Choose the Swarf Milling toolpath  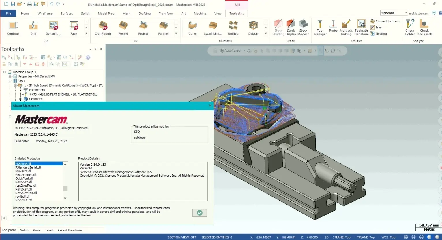[x=213, y=28]
